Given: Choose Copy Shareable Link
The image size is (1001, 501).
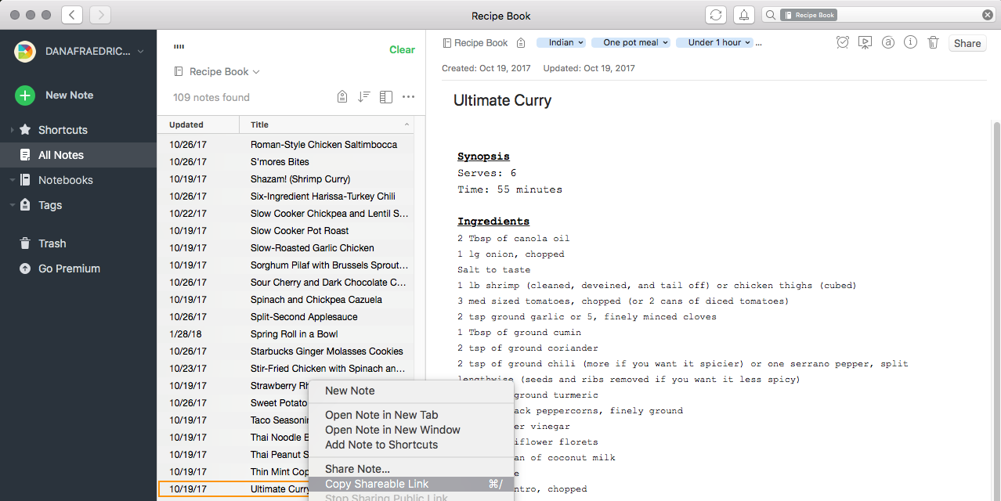Looking at the screenshot, I should point(411,484).
